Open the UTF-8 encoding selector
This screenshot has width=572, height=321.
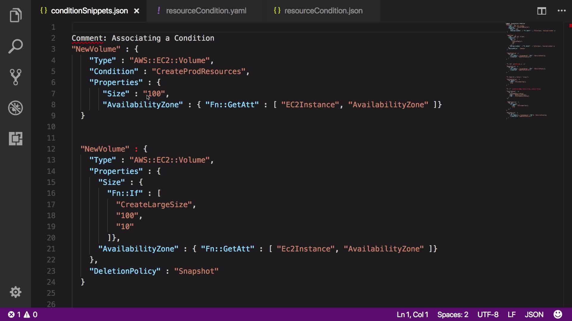[x=488, y=314]
